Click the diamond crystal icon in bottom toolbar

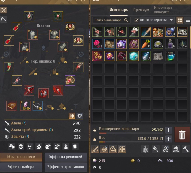(104, 149)
